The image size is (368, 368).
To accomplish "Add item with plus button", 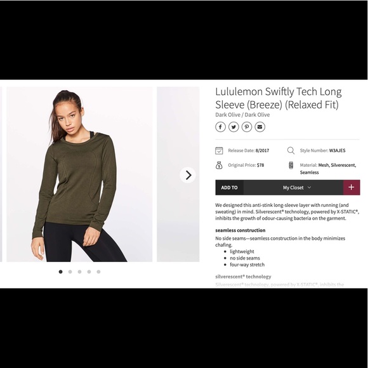I will click(x=352, y=187).
